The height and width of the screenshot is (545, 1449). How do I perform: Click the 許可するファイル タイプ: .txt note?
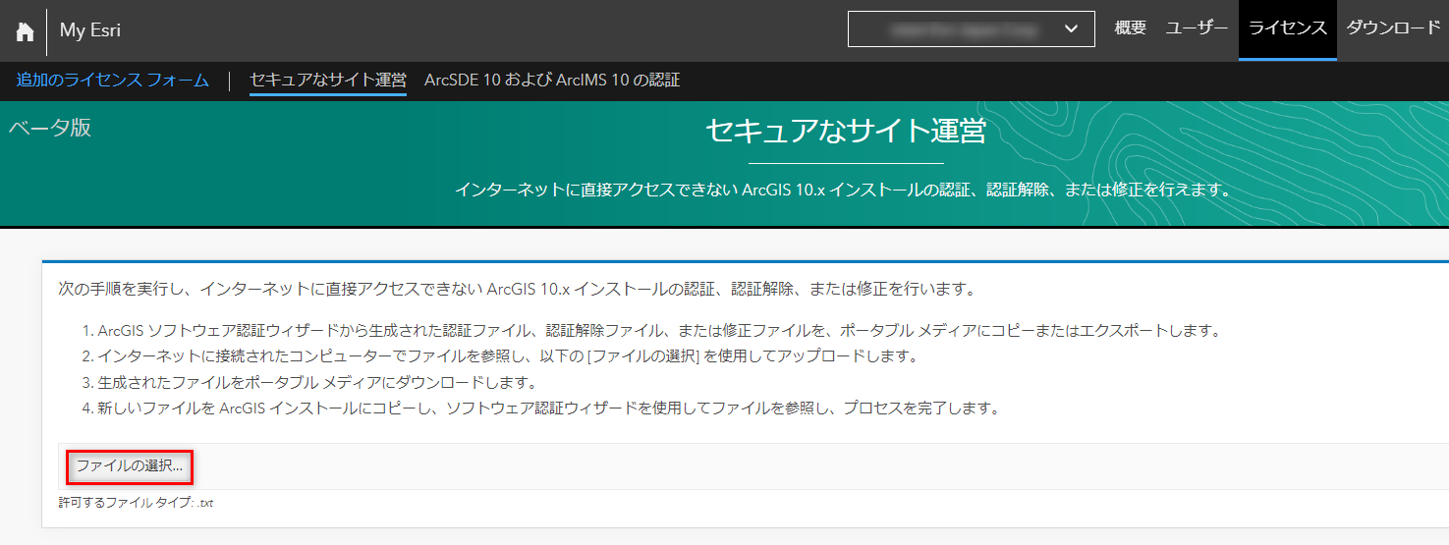coord(136,503)
